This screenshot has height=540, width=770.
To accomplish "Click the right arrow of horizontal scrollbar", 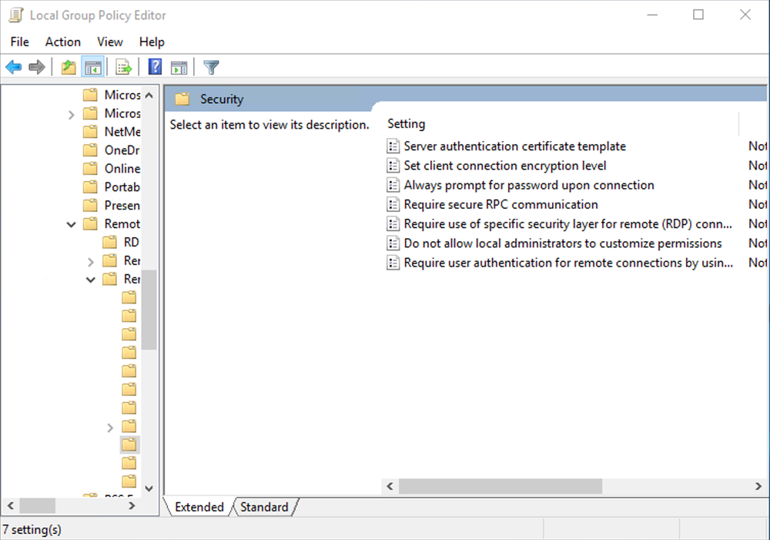I will [758, 486].
